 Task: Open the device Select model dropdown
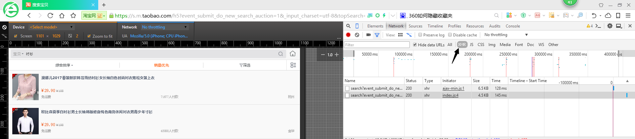(51, 27)
